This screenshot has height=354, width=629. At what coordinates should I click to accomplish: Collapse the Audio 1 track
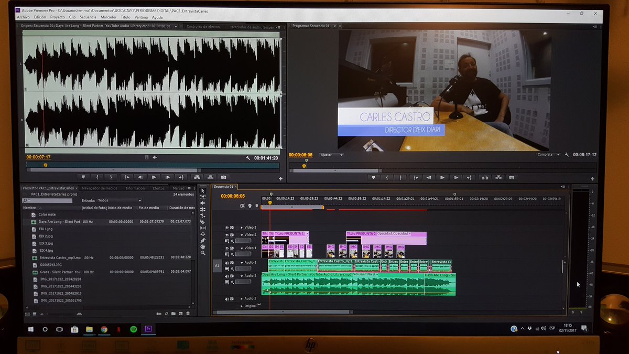pos(242,263)
